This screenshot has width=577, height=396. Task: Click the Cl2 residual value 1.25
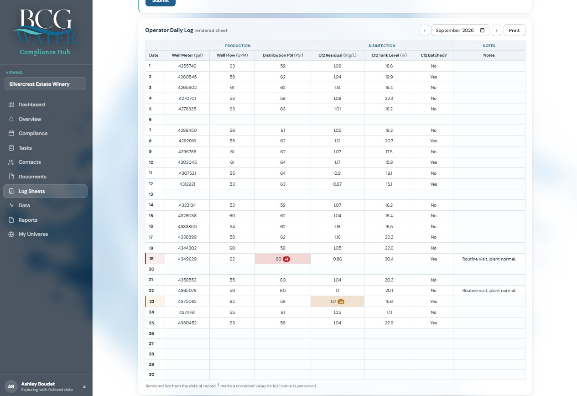tap(338, 313)
